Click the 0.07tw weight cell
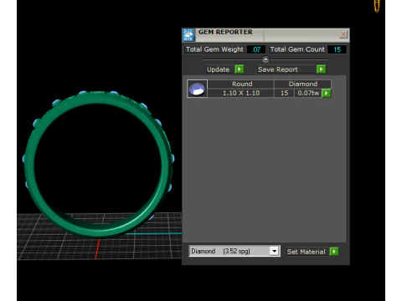This screenshot has height=301, width=402. [x=308, y=93]
